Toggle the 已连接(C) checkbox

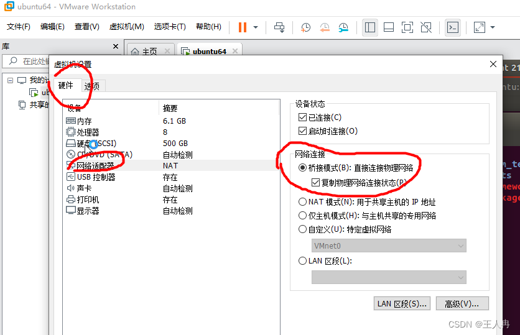pyautogui.click(x=302, y=117)
